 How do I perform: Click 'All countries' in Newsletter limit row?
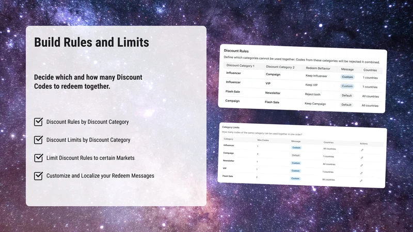click(x=329, y=164)
